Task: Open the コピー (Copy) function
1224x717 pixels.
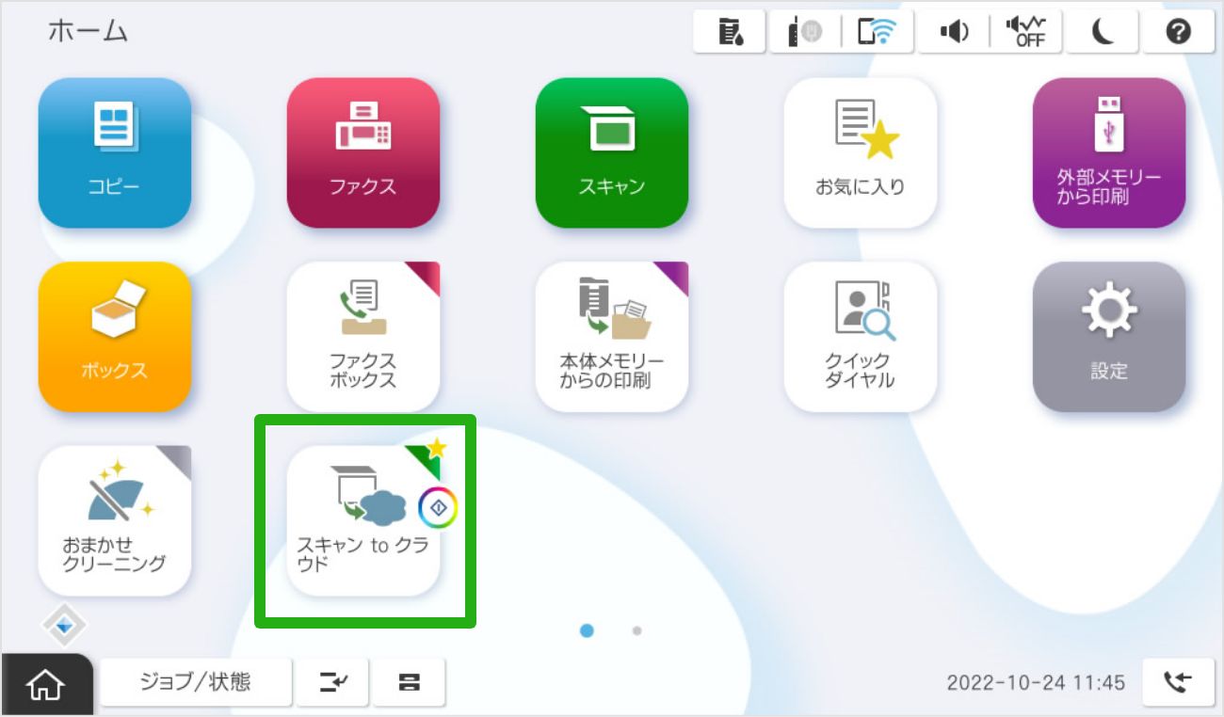Action: (114, 153)
